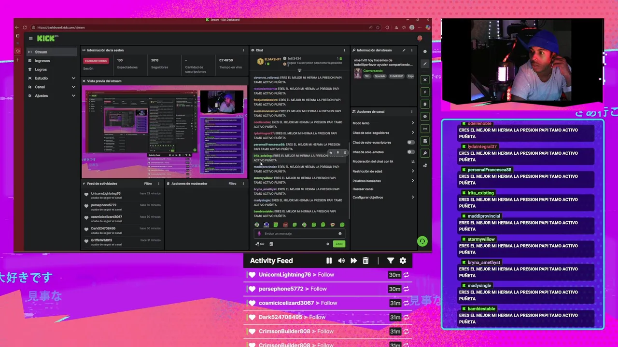Pause the Activity Feed overlay

tap(329, 261)
